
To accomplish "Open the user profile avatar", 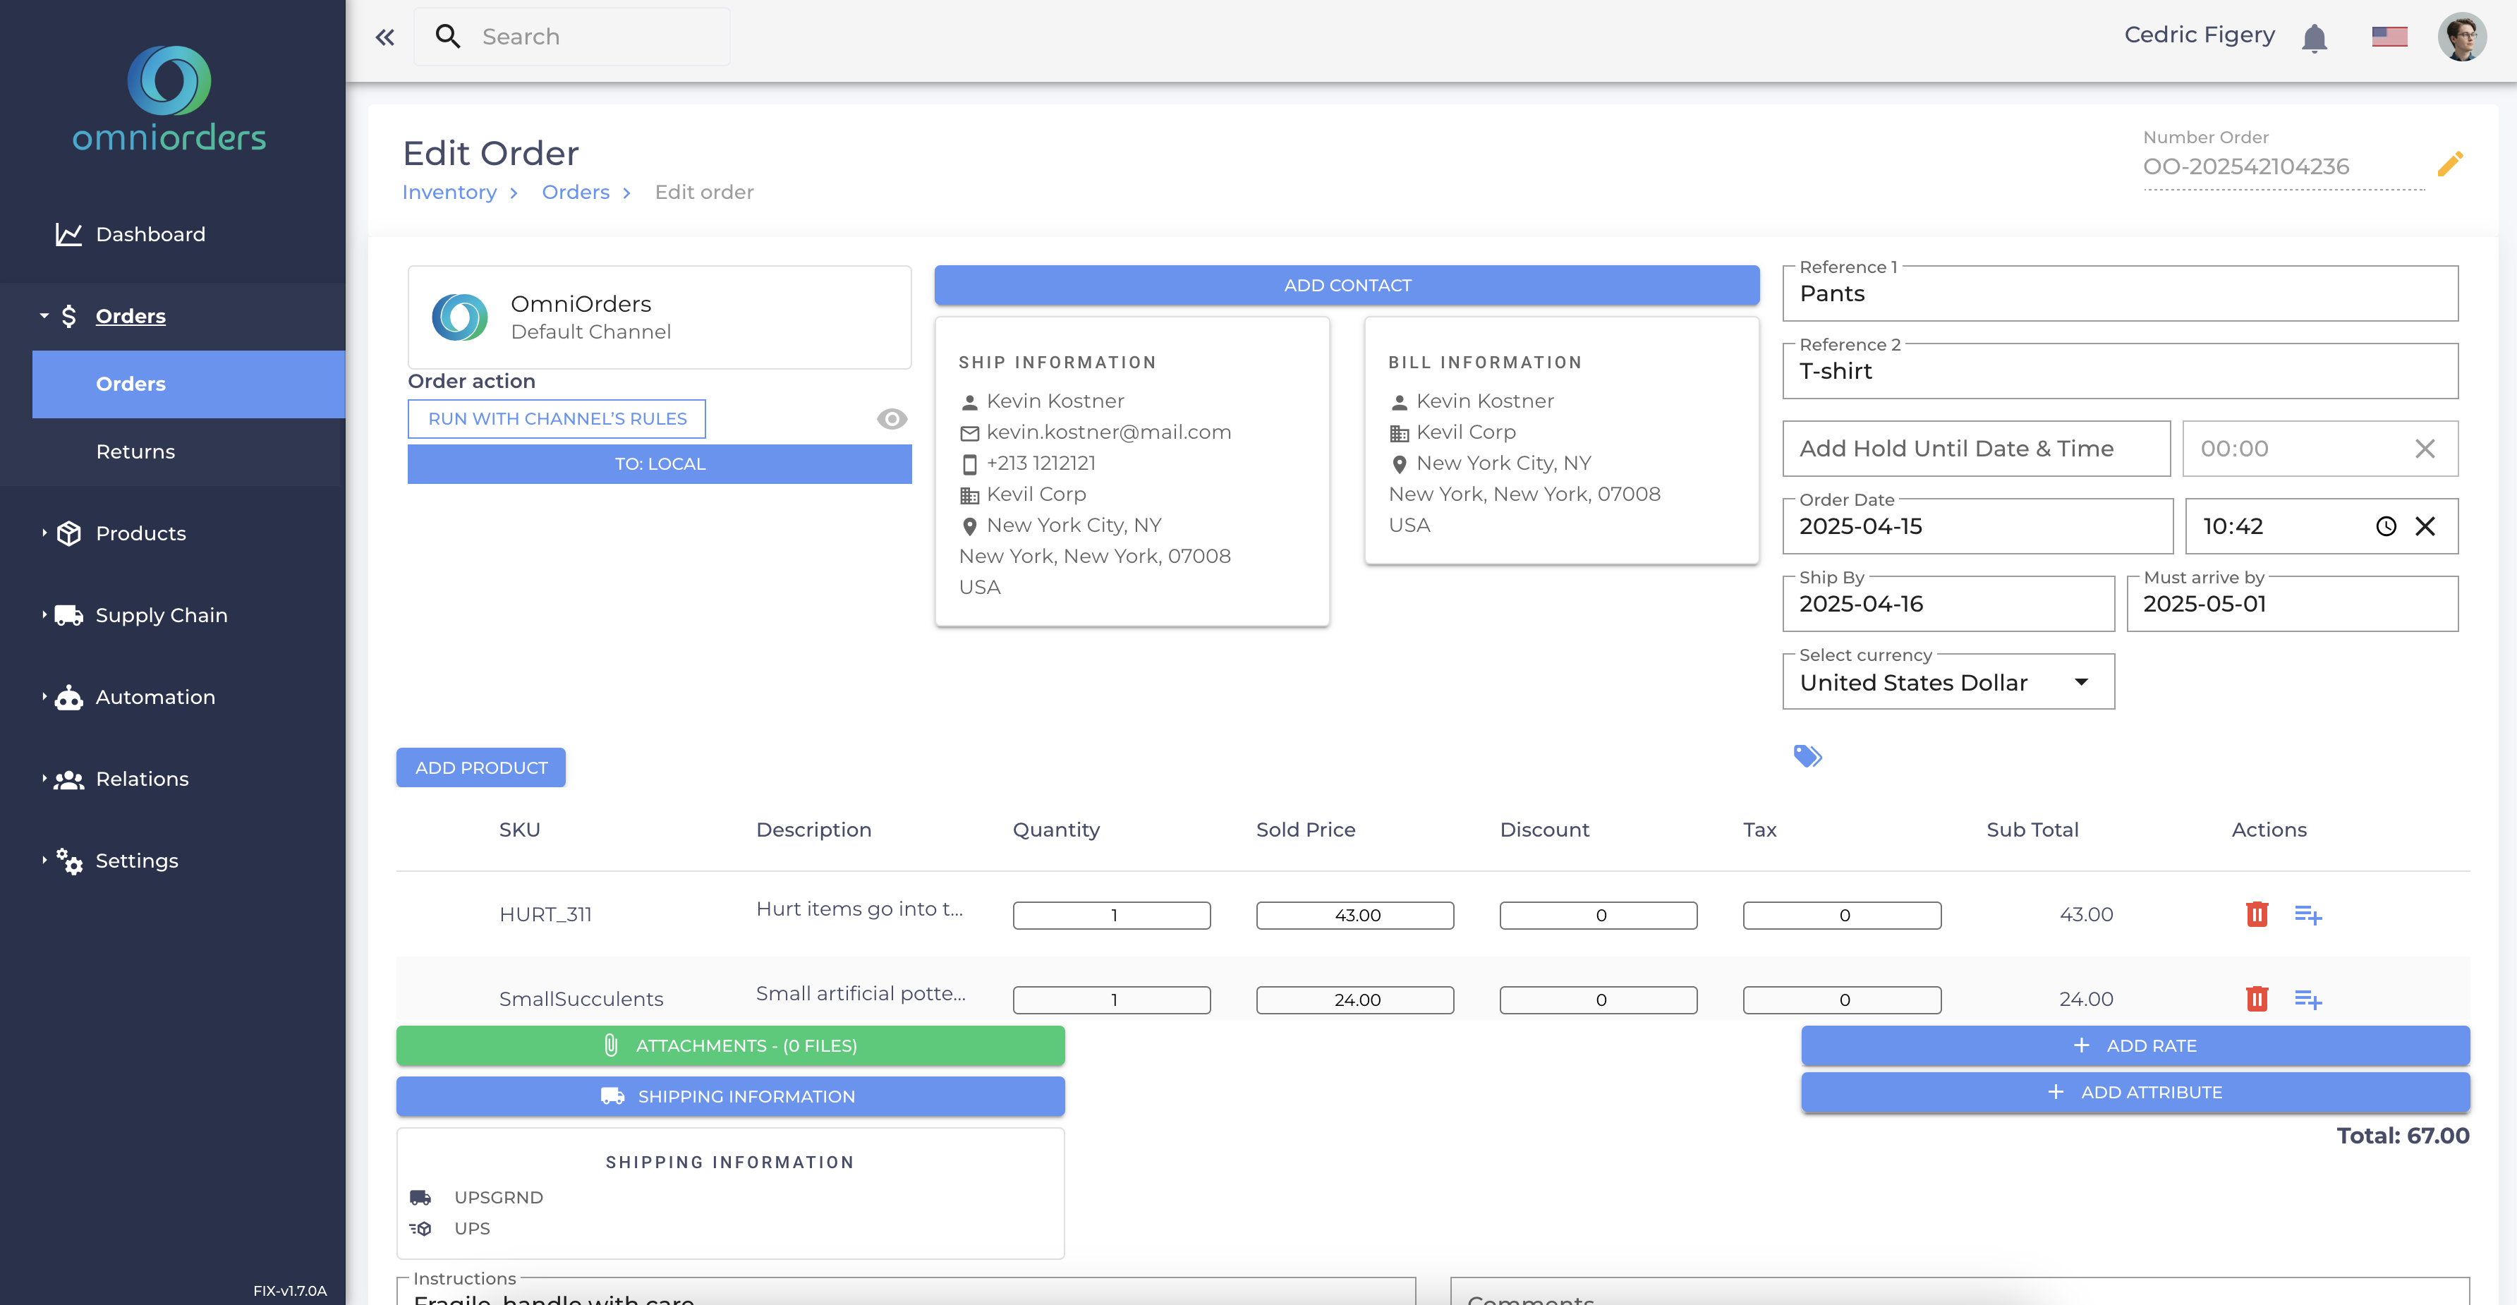I will coord(2462,37).
